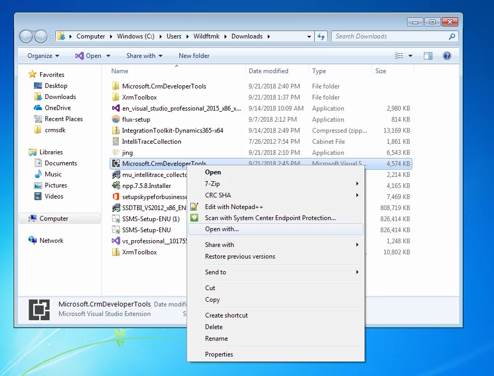Choose Scan with System Center Endpoint Protection
494x376 pixels.
coord(276,217)
